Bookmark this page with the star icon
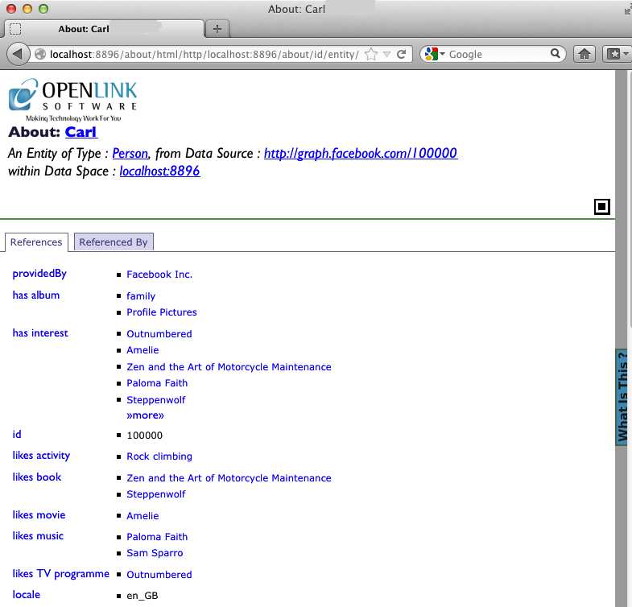Screen dimensions: 632x607 370,54
